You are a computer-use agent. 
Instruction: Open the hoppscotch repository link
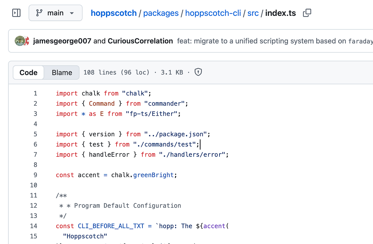click(x=113, y=13)
